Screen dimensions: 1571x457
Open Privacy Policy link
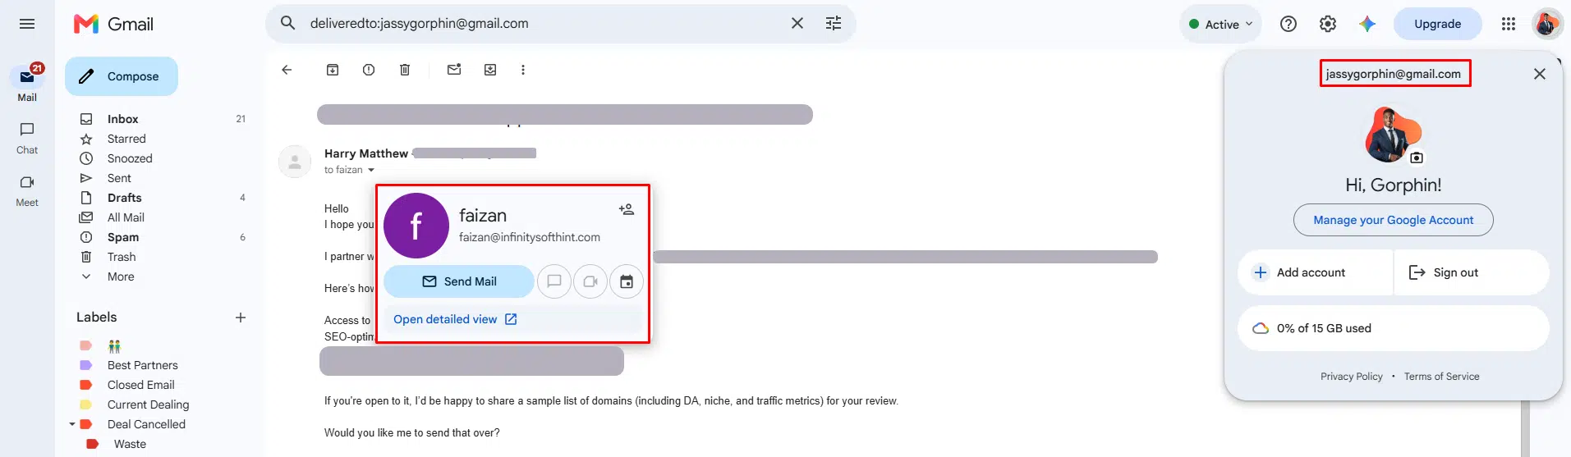coord(1352,377)
